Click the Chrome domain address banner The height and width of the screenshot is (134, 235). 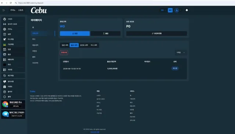(13, 105)
